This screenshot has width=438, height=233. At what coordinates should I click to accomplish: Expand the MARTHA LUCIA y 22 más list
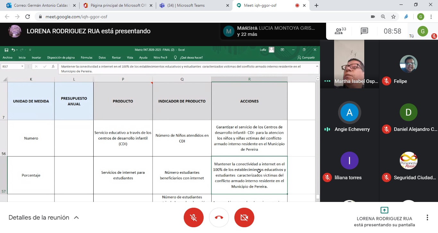click(x=273, y=31)
